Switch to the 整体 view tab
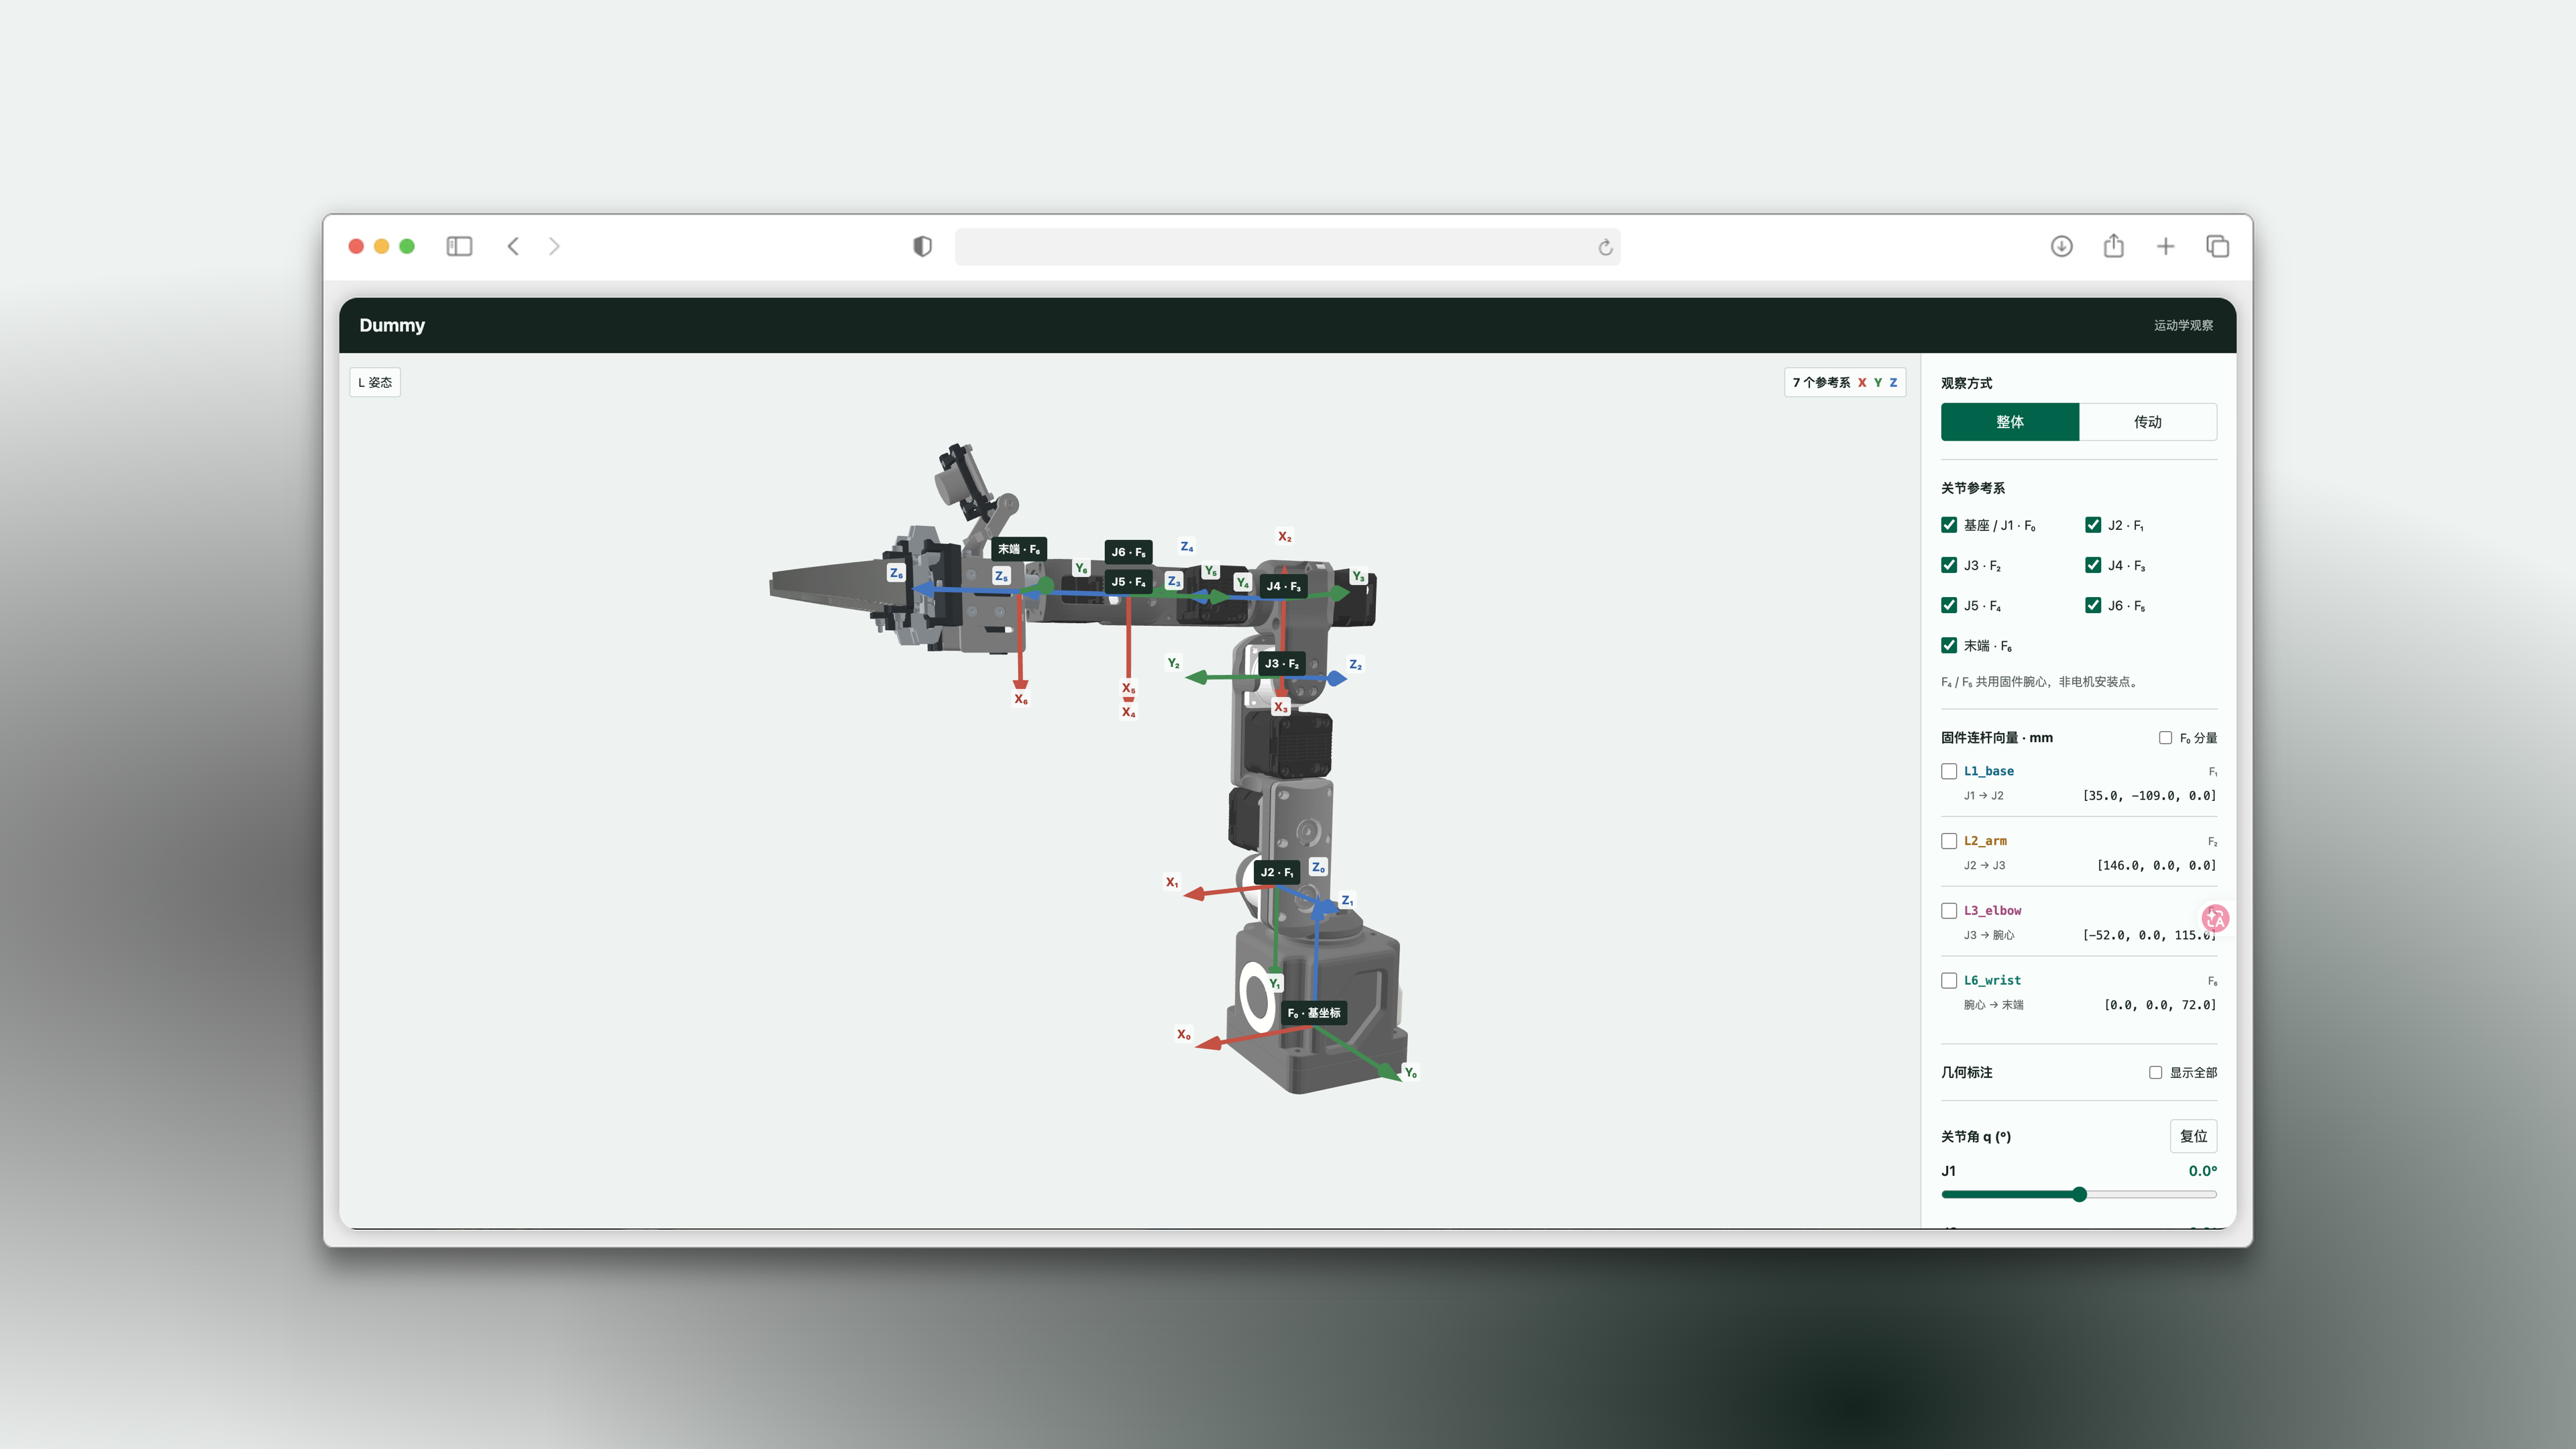Screen dimensions: 2576x1449 (x=2009, y=422)
